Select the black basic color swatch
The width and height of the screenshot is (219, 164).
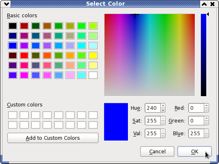(13, 26)
